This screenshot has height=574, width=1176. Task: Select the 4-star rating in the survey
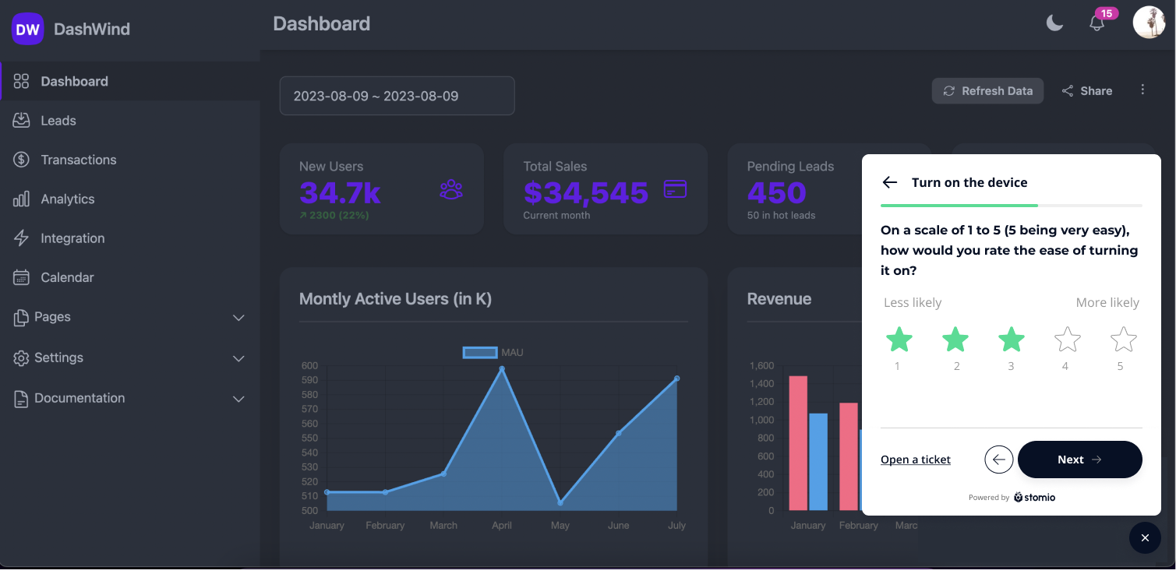[1067, 339]
